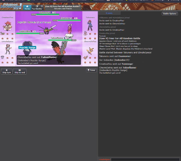The image size is (181, 161).
Task: Select Enamorus icon in Takuneru's team
Action: click(x=85, y=33)
